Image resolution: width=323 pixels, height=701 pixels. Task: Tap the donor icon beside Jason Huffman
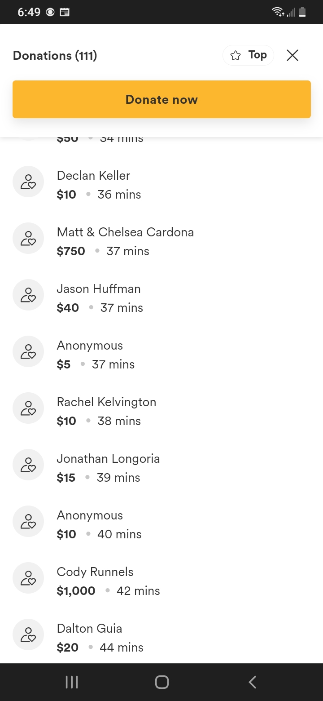pos(28,295)
